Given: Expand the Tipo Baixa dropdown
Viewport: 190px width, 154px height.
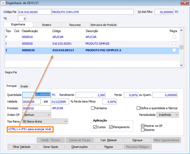Looking at the screenshot, I should tap(45, 121).
